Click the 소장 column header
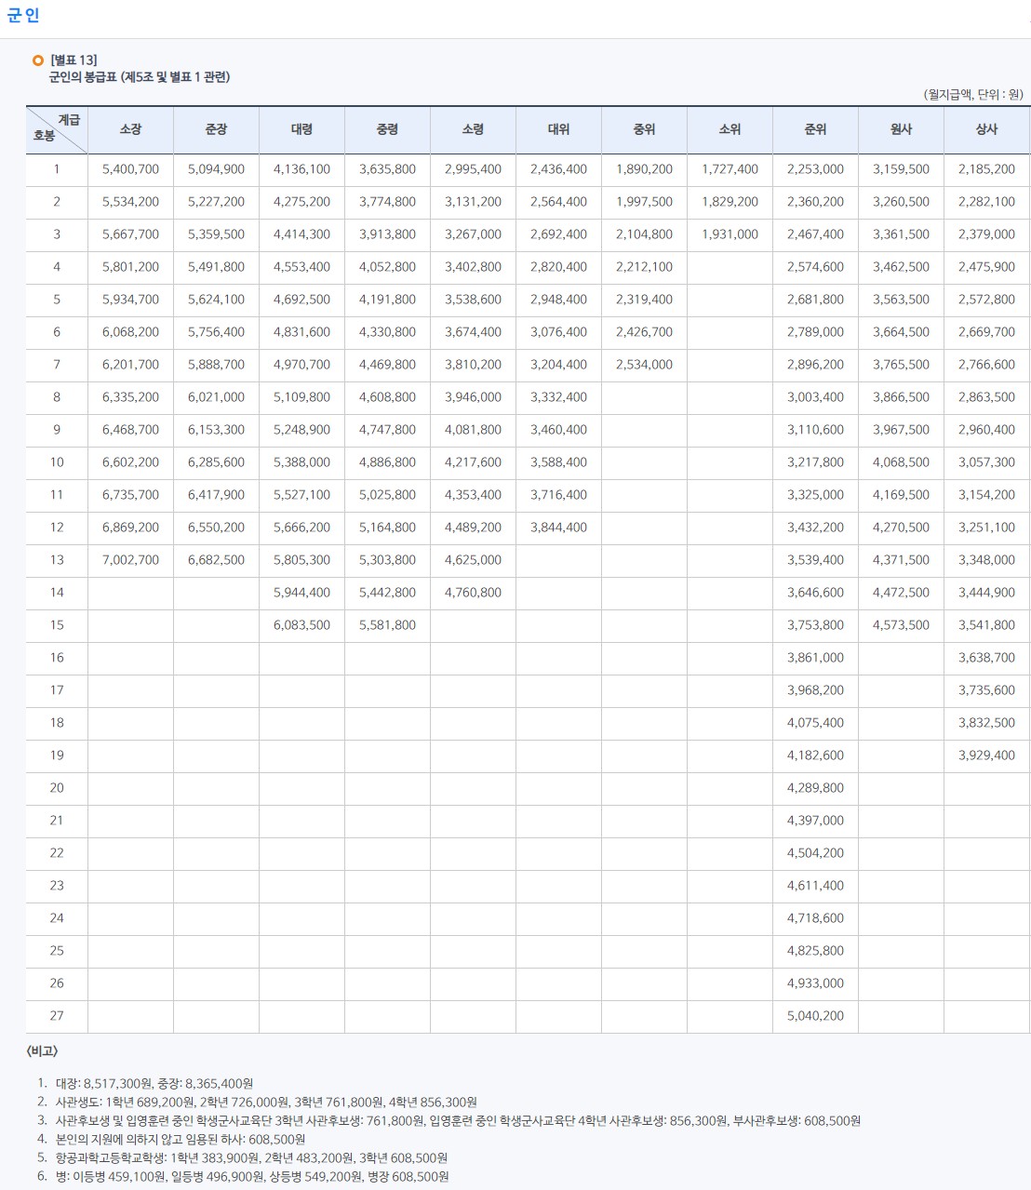 coord(130,130)
